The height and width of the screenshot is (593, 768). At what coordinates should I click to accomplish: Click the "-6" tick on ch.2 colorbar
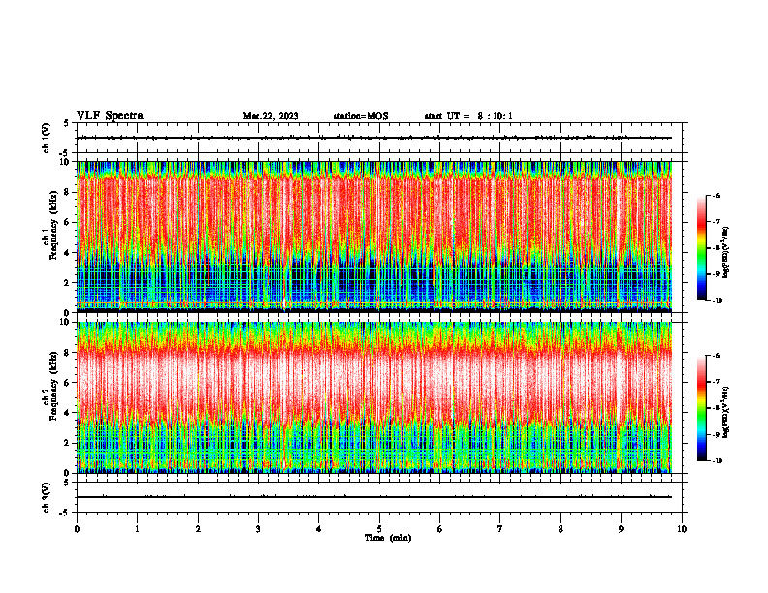[x=716, y=356]
